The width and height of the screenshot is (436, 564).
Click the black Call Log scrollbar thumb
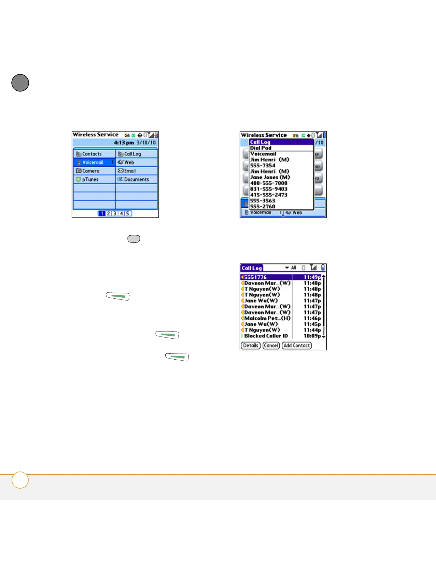coord(323,302)
